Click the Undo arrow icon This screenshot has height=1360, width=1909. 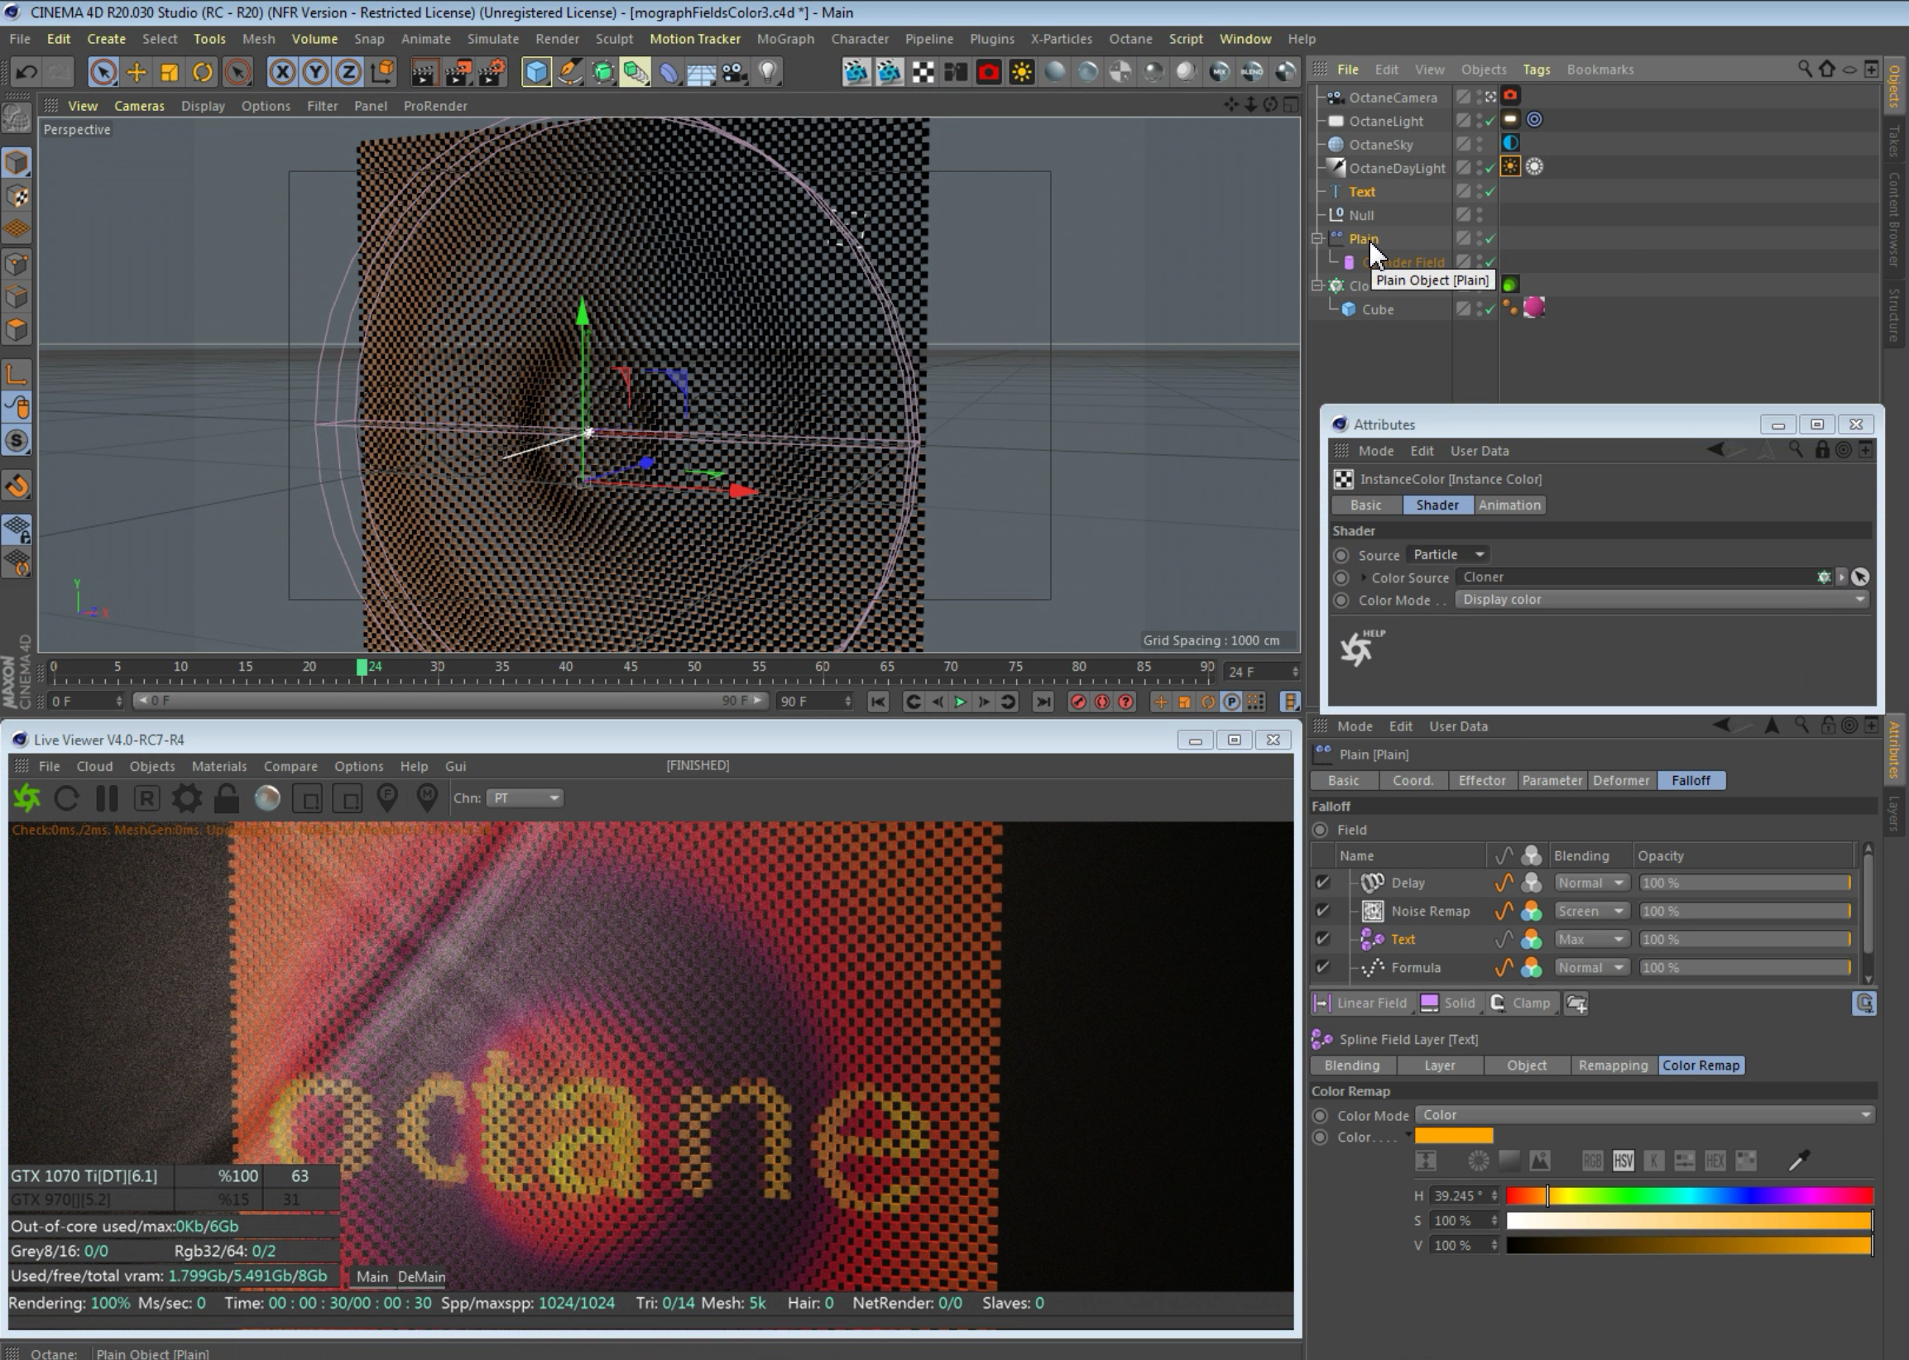point(26,72)
